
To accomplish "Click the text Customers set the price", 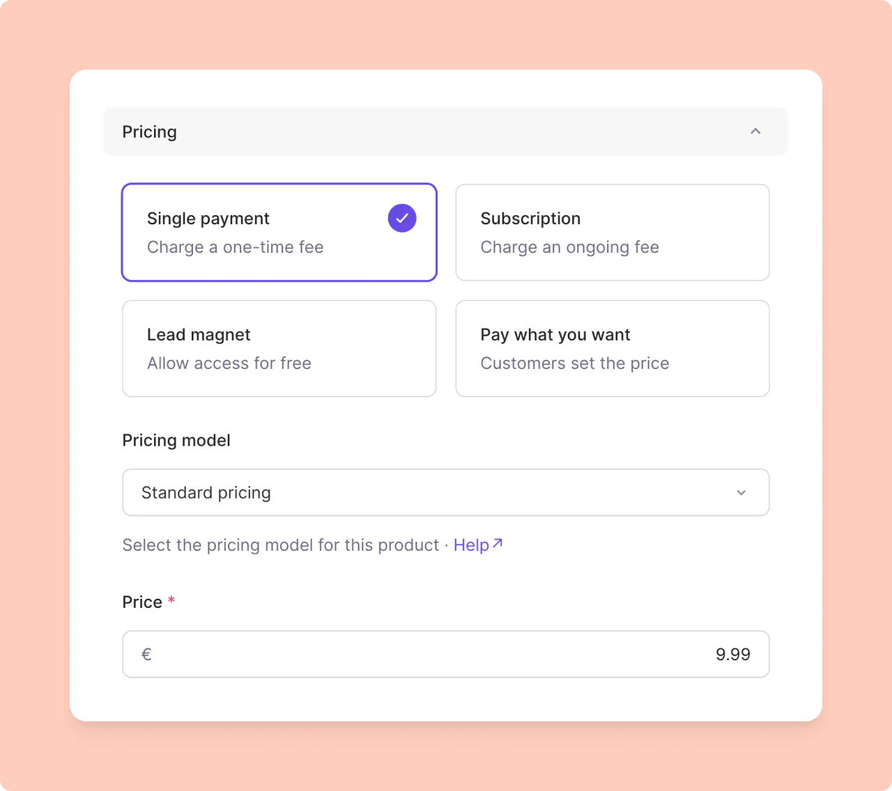I will click(x=574, y=363).
